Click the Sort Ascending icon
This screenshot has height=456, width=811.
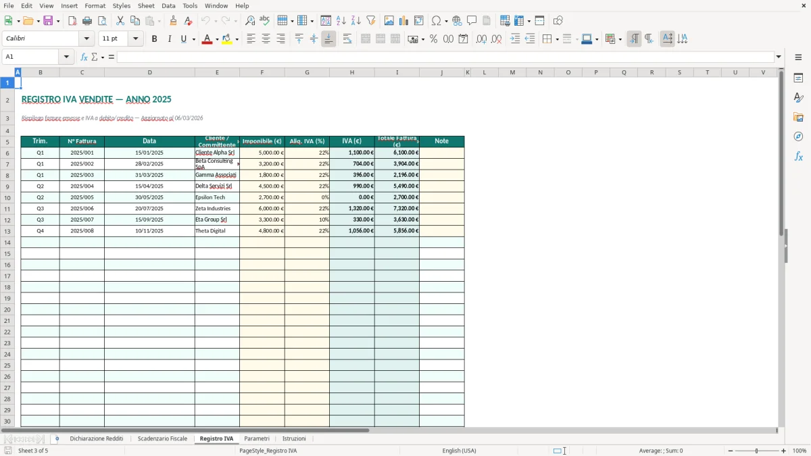pos(341,21)
